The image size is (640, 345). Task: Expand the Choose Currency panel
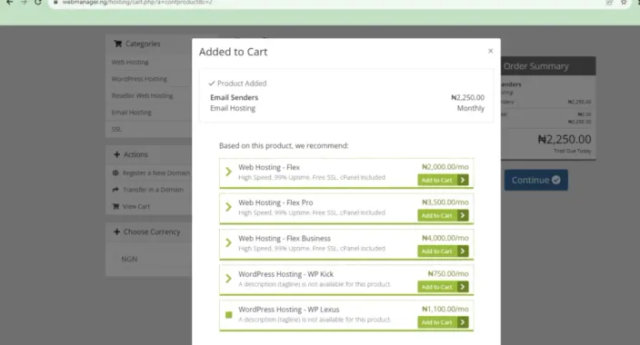pos(148,232)
